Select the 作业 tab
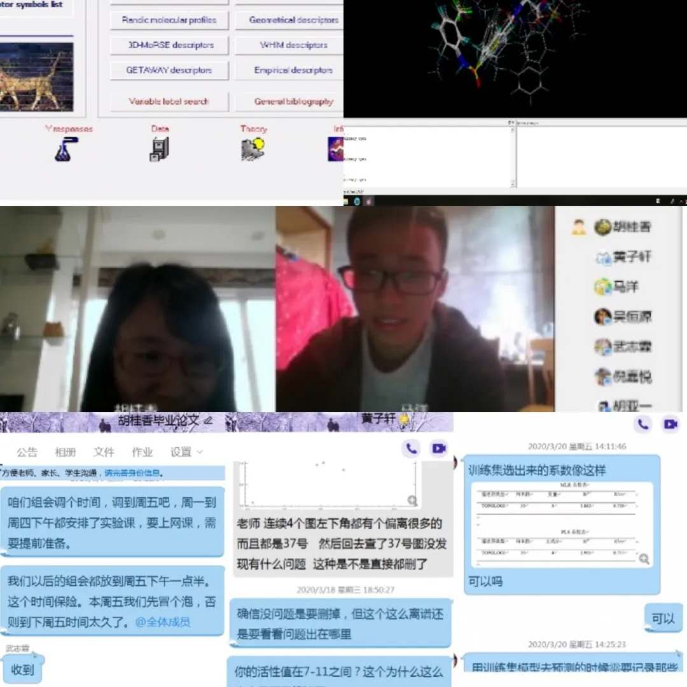Image resolution: width=687 pixels, height=687 pixels. 142,452
